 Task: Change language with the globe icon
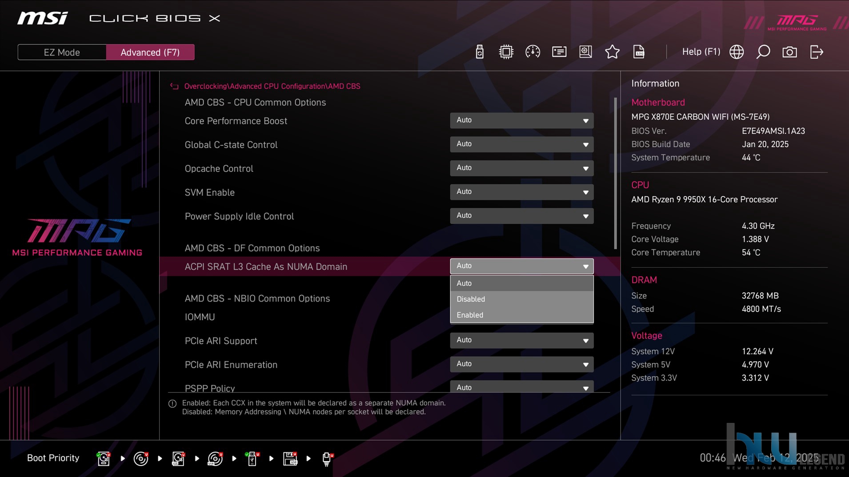tap(737, 52)
